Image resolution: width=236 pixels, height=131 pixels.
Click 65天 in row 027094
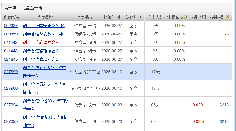click(155, 105)
